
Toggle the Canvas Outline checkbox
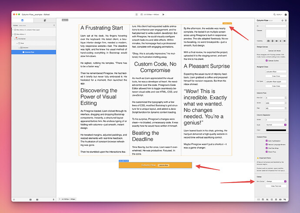pos(266,61)
